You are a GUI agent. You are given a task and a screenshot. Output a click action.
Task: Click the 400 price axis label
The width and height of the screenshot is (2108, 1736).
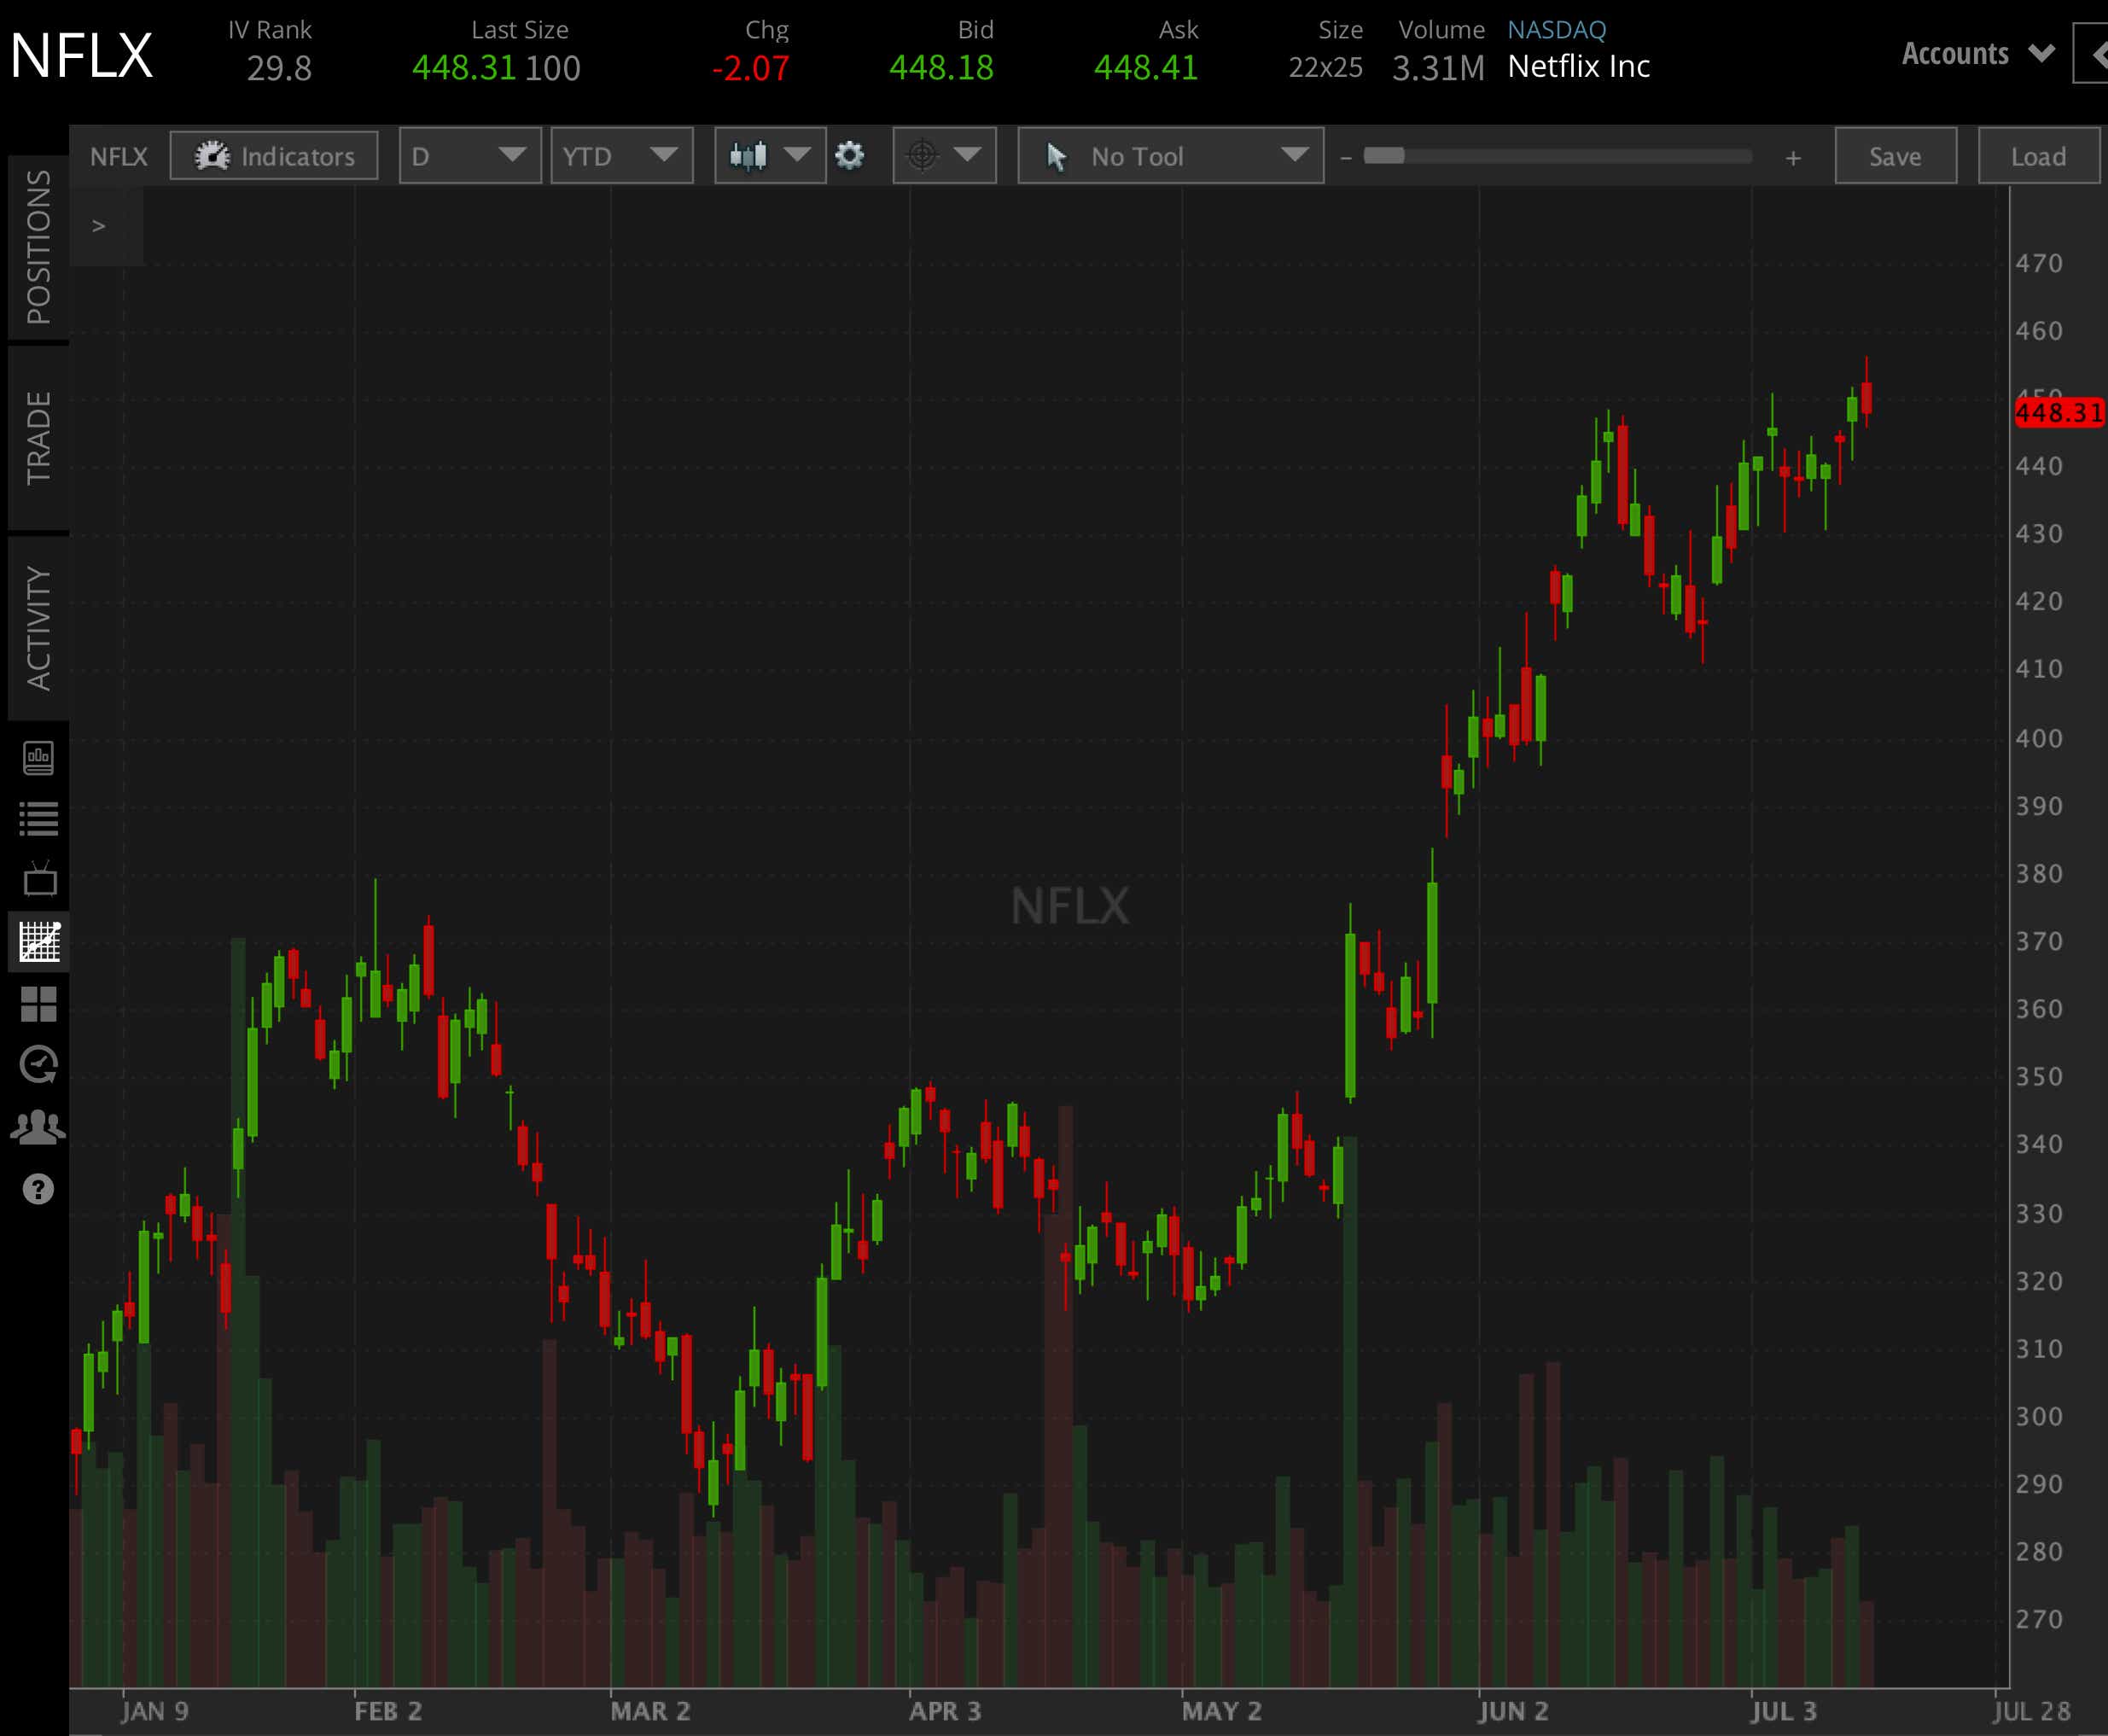coord(2039,738)
